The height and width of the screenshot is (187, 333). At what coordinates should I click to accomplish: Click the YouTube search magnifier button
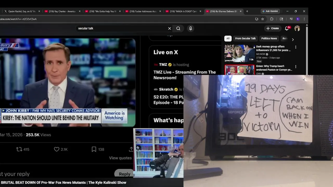178,28
